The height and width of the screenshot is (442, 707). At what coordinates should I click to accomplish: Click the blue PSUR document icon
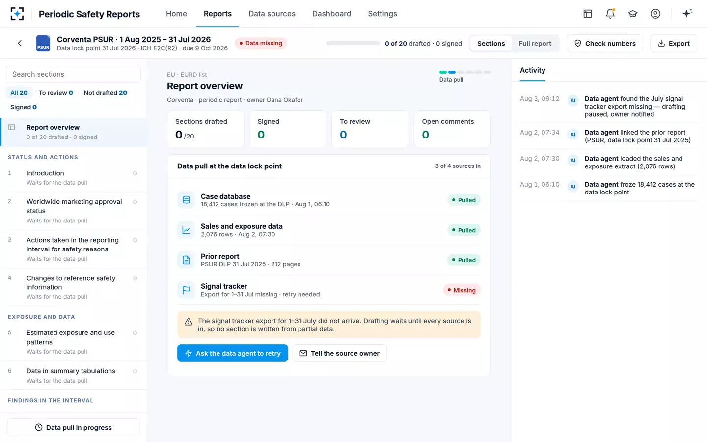point(43,43)
